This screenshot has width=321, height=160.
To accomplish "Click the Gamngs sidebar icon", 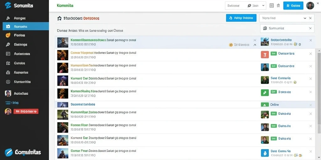I will point(8,44).
